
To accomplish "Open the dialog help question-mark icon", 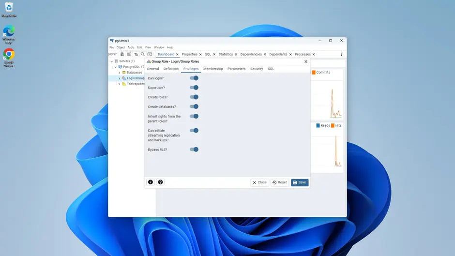I will [161, 182].
